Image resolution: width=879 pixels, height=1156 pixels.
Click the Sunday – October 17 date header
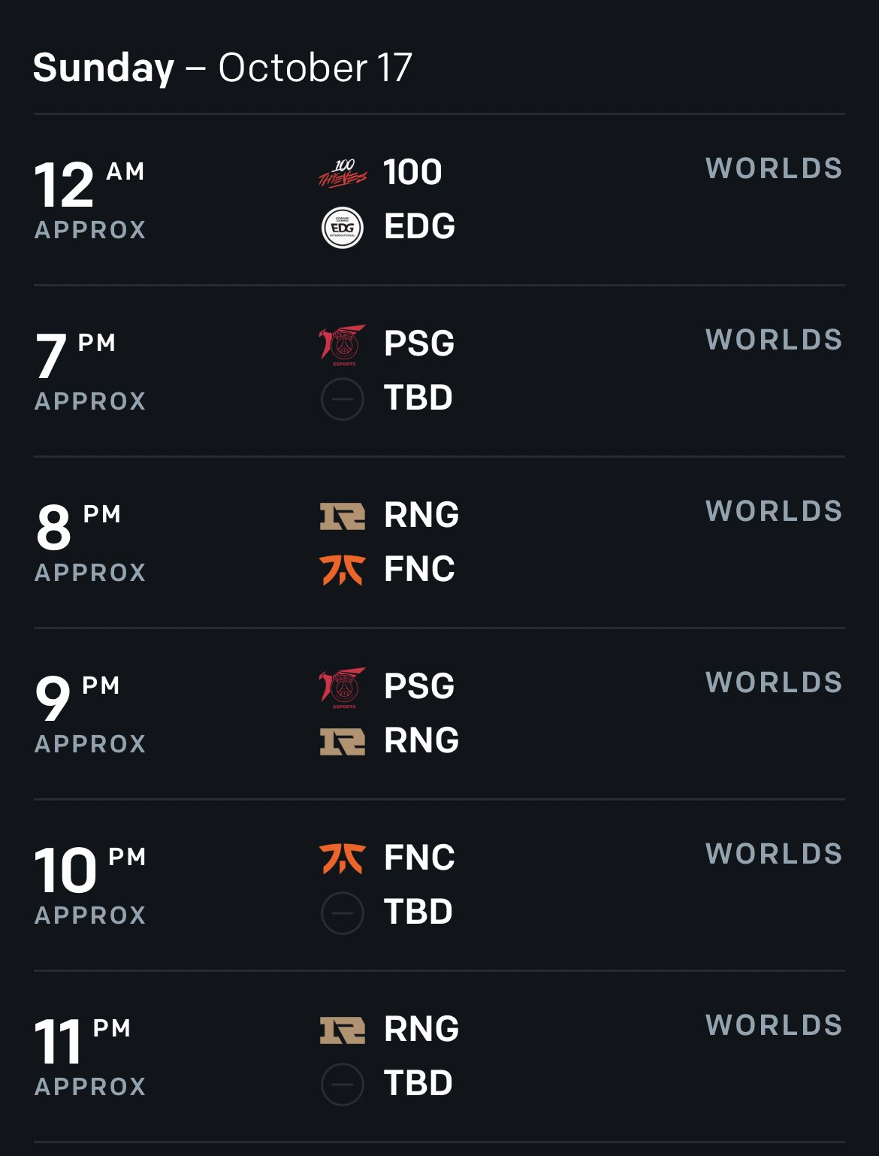(x=222, y=68)
